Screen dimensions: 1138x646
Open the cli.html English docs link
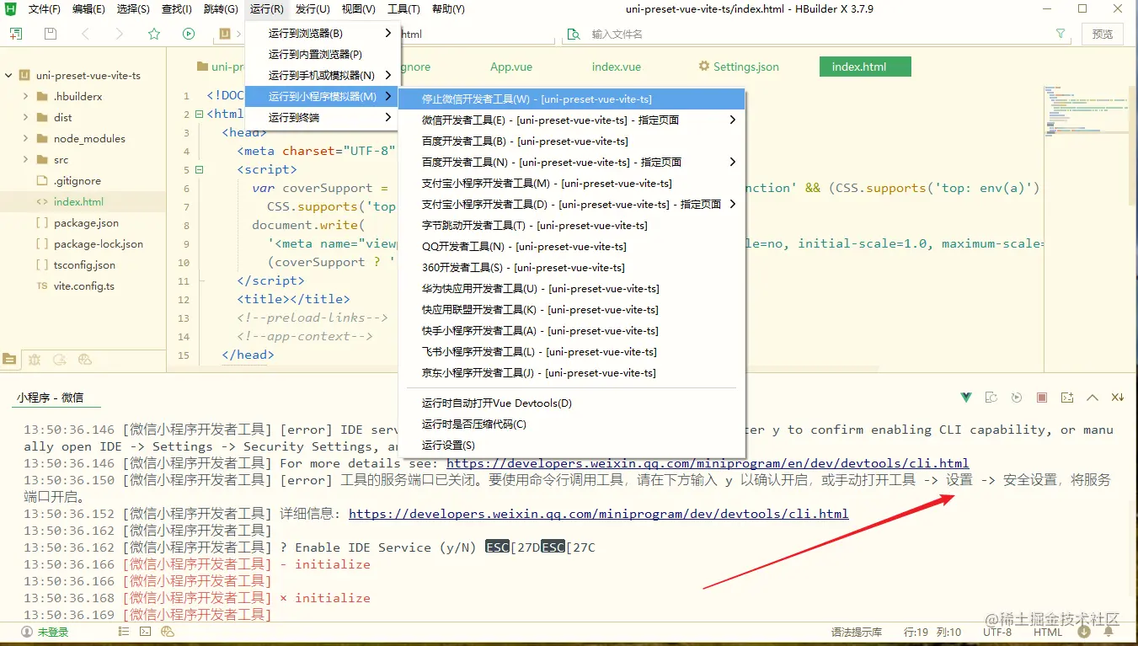click(x=708, y=463)
